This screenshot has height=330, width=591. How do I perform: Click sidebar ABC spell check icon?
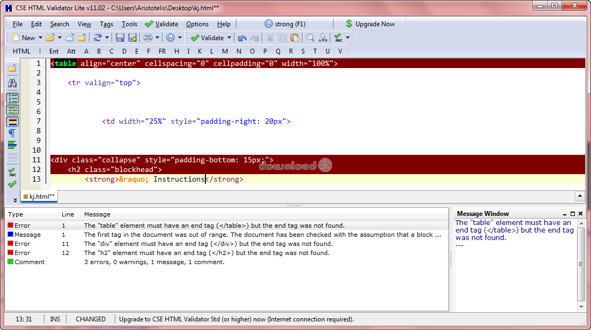pos(12,172)
